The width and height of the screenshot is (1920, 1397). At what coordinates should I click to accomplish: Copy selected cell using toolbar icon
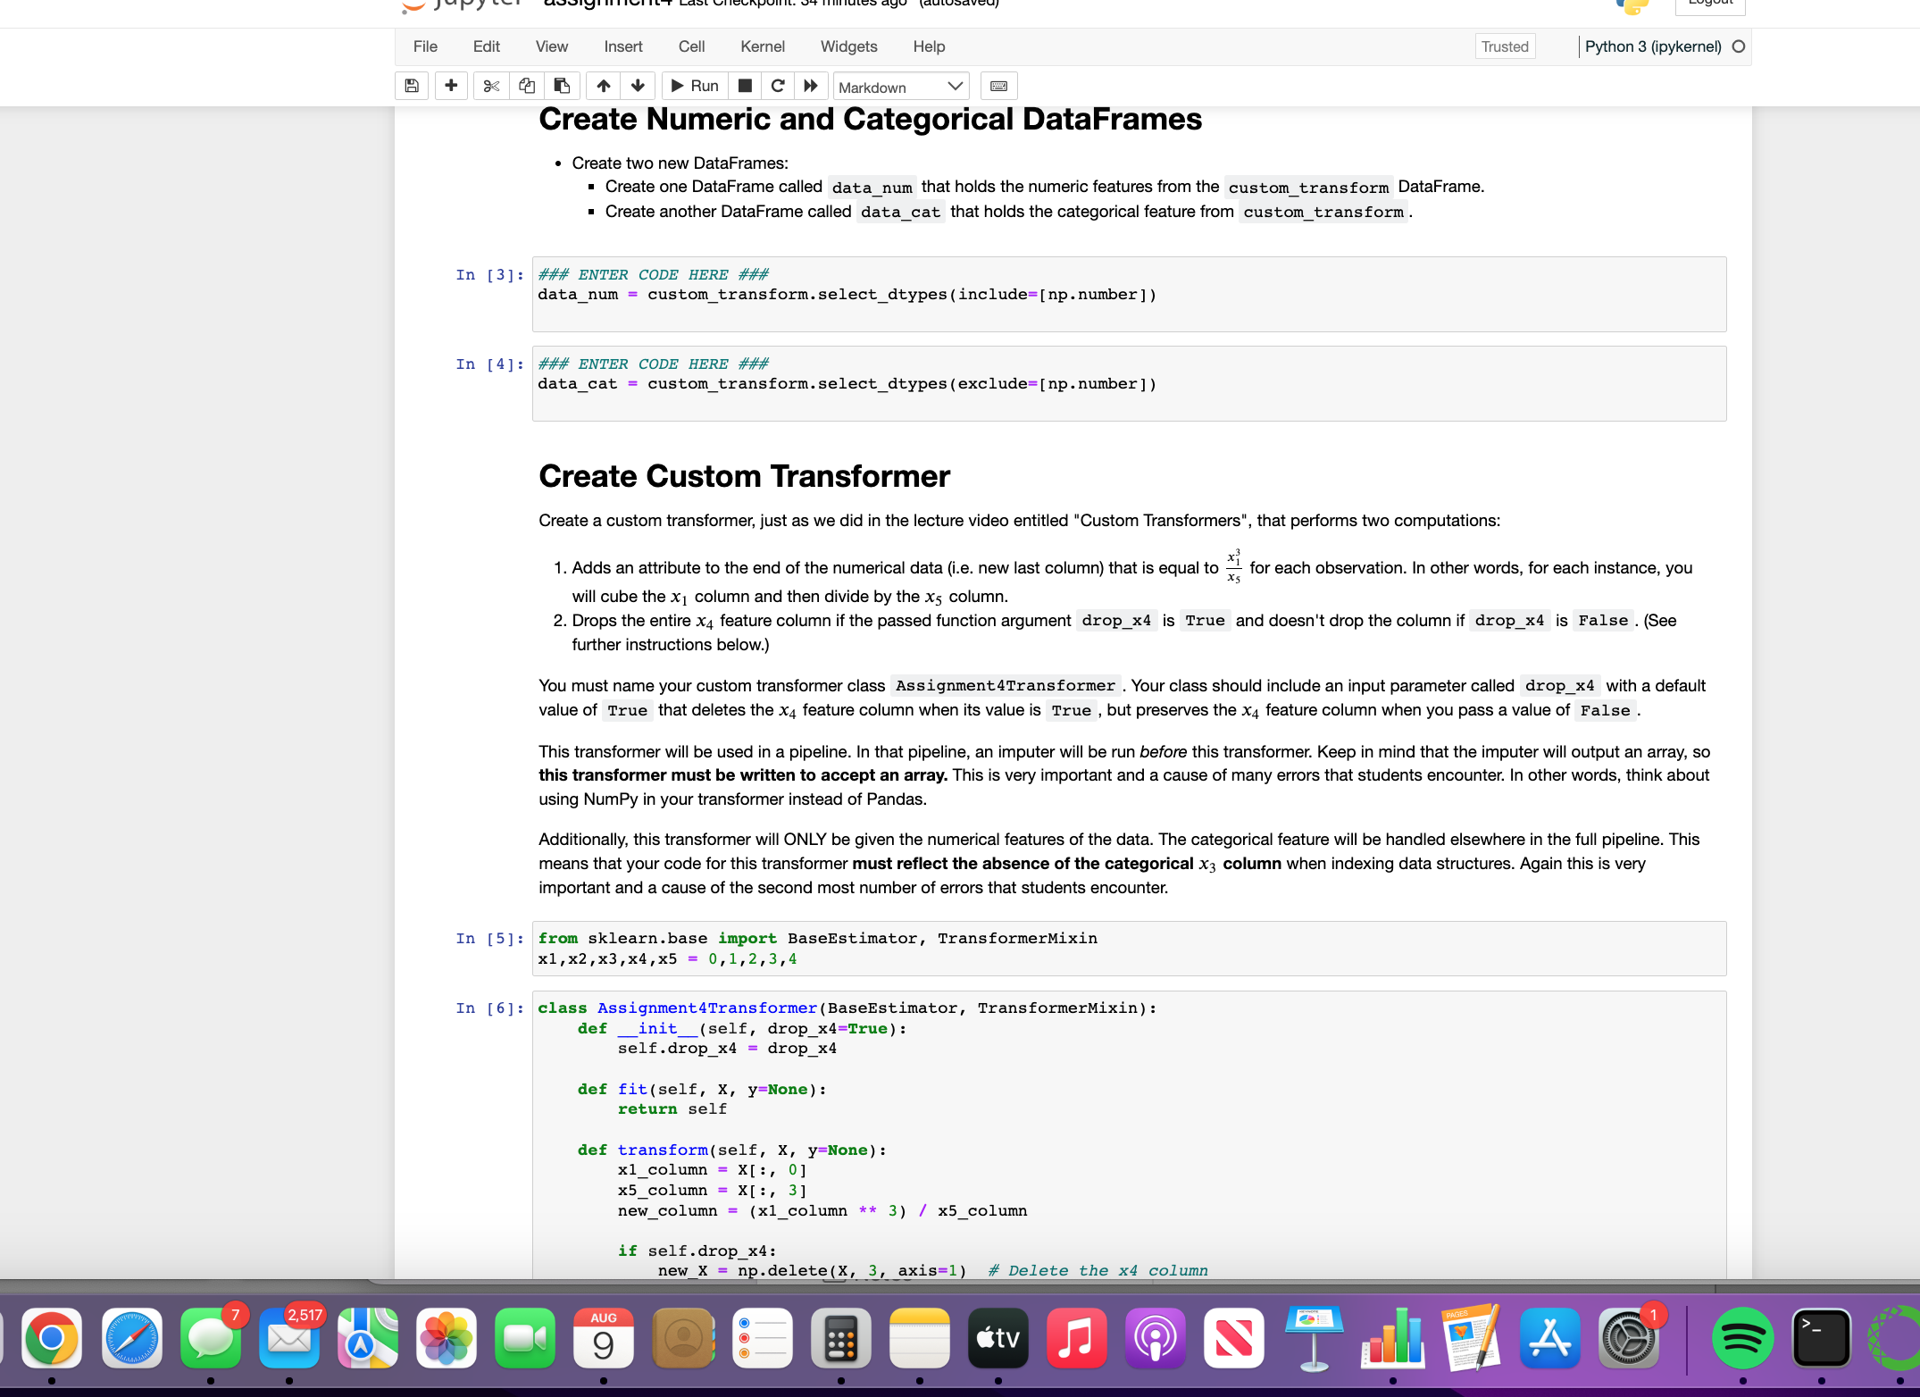coord(526,86)
